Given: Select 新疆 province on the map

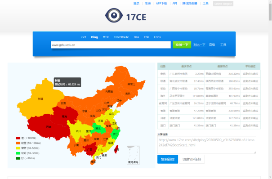Looking at the screenshot, I should [40, 99].
